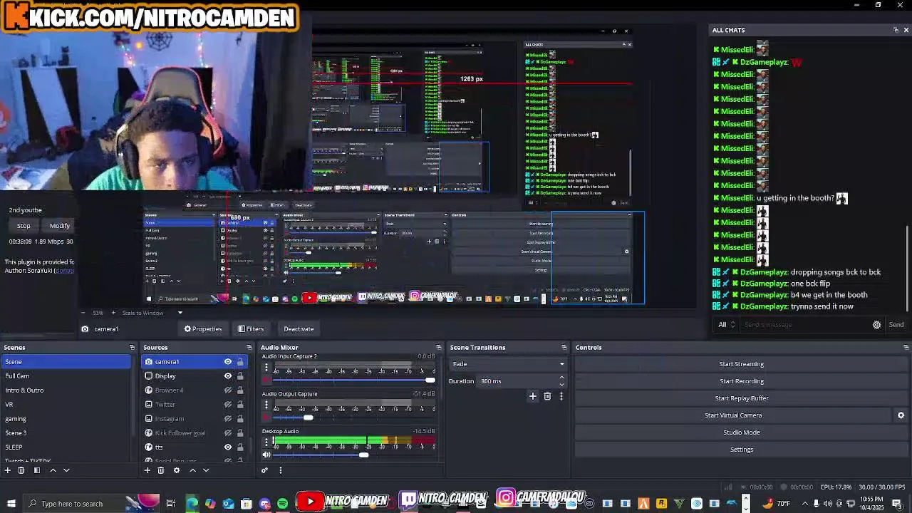Start Virtual Camera
The width and height of the screenshot is (912, 513).
tap(733, 415)
